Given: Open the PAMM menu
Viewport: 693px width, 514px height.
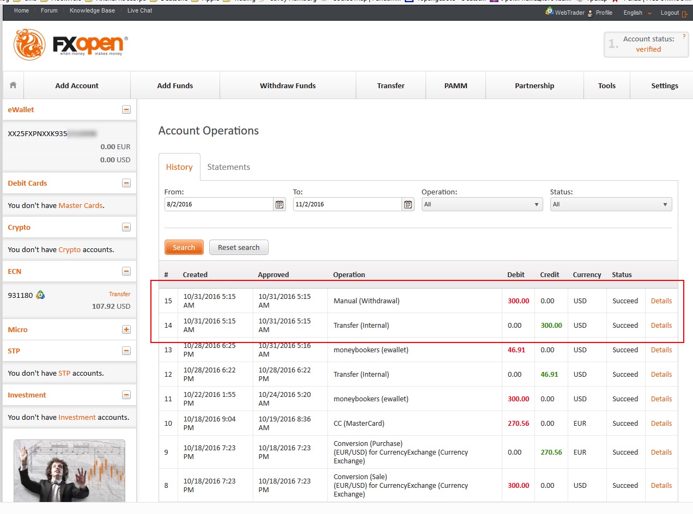Looking at the screenshot, I should pyautogui.click(x=455, y=85).
